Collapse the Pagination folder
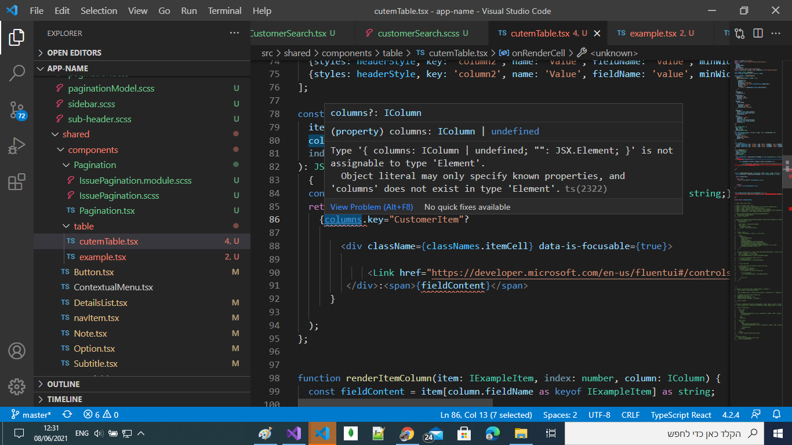Image resolution: width=792 pixels, height=445 pixels. (x=95, y=165)
